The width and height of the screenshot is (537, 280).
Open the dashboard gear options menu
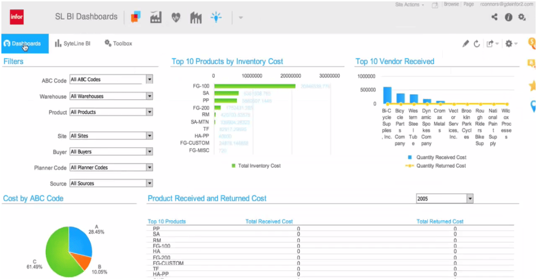coord(511,44)
